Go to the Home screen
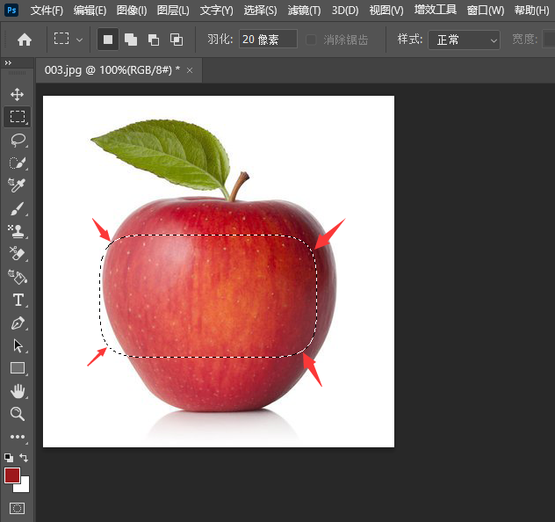 (x=25, y=40)
